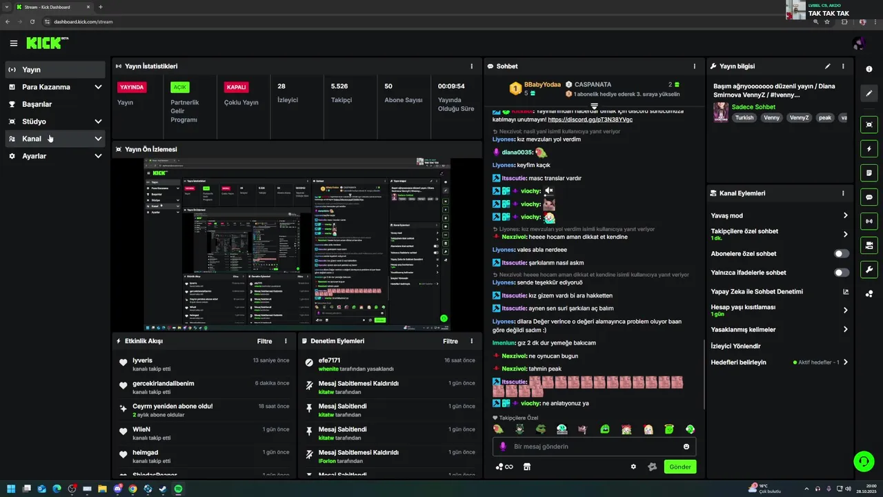Click the broadcast signal widget icon
Image resolution: width=883 pixels, height=497 pixels.
click(x=869, y=221)
